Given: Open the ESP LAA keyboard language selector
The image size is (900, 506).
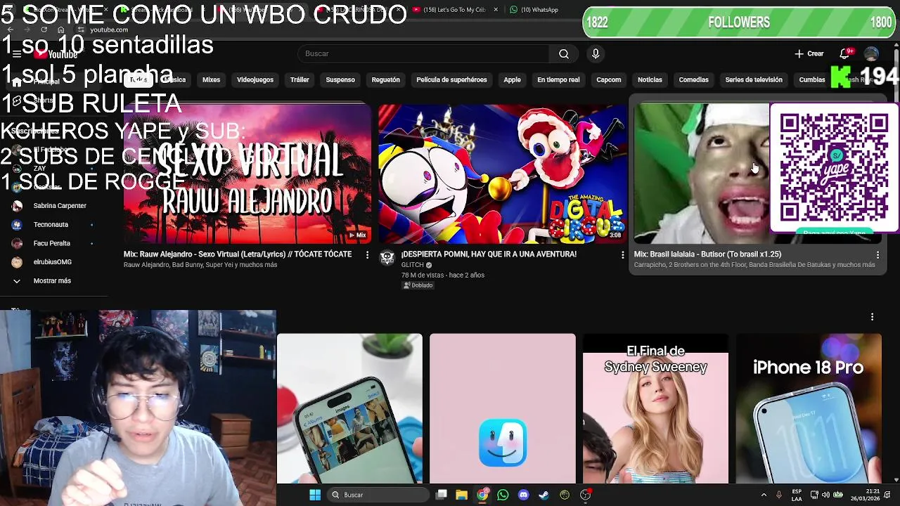Looking at the screenshot, I should 797,495.
